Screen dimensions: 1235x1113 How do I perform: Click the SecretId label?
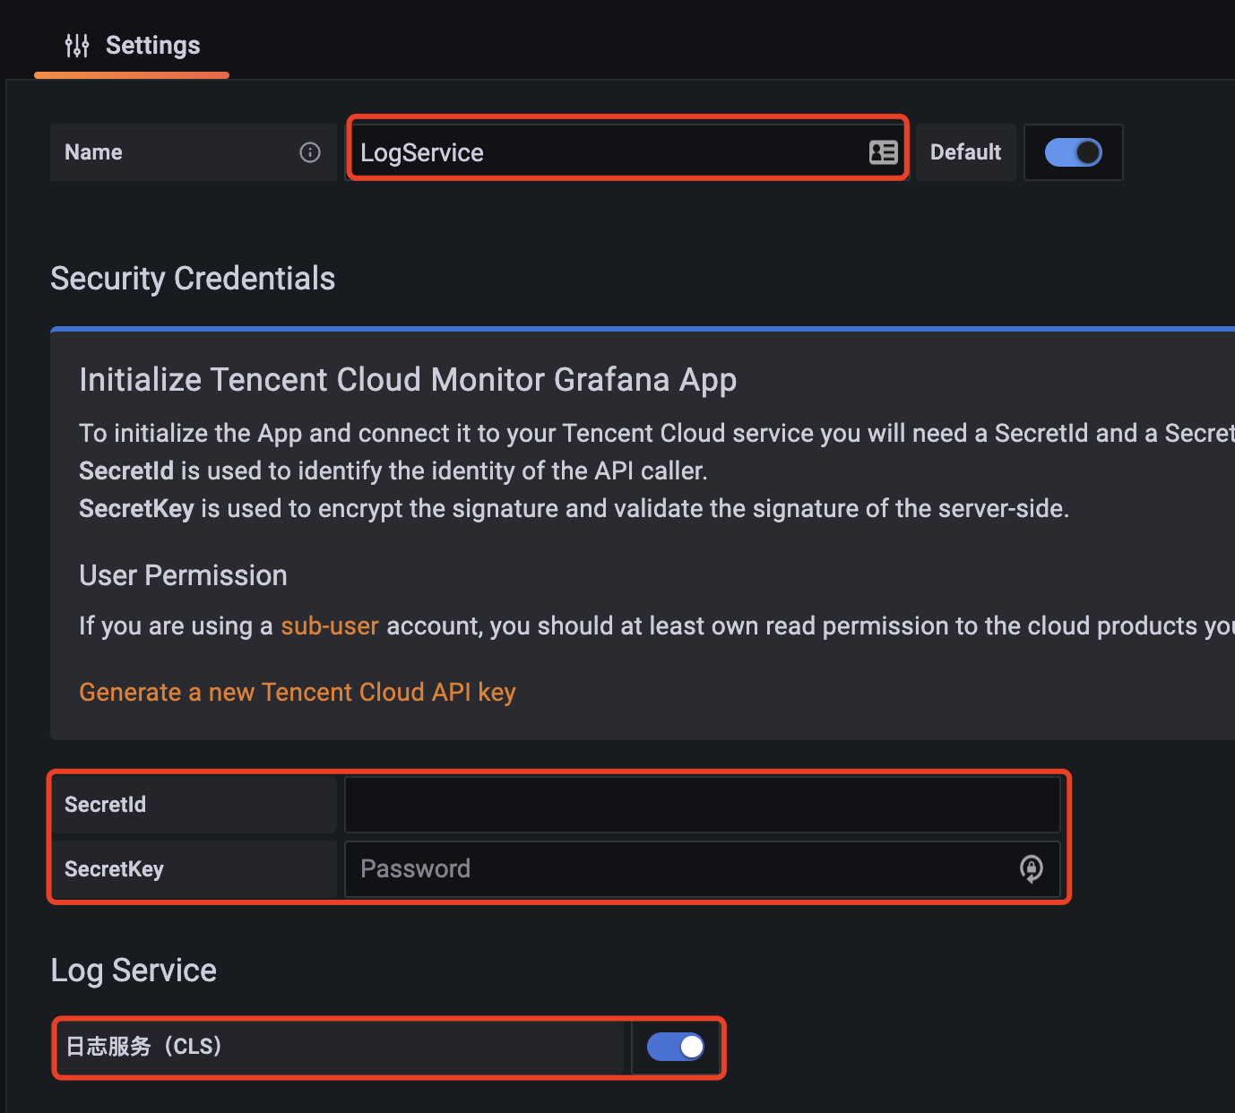point(105,805)
